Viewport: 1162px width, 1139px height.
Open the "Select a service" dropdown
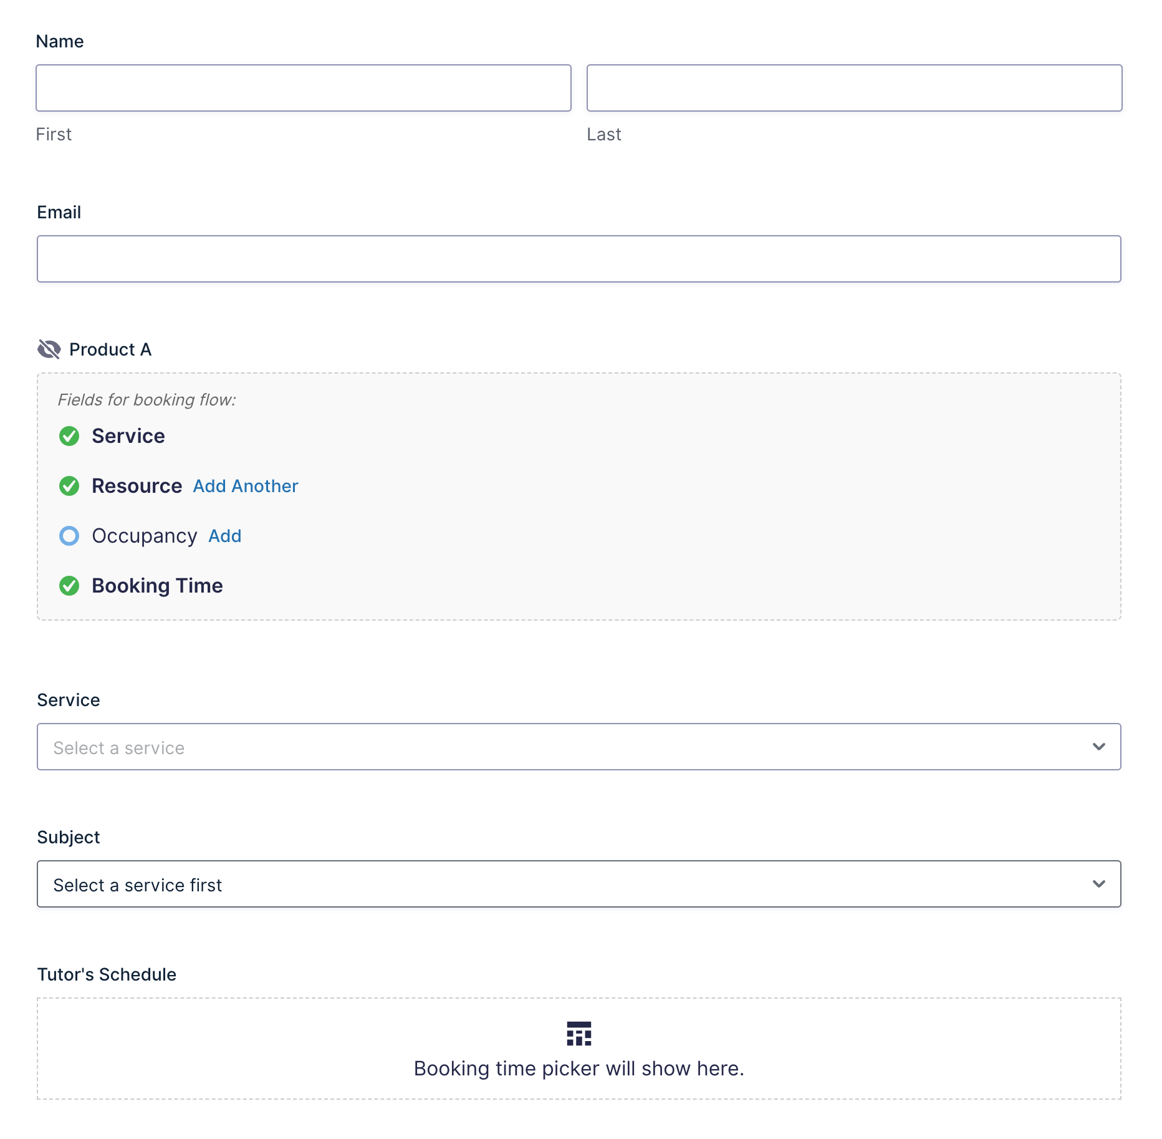561,747
